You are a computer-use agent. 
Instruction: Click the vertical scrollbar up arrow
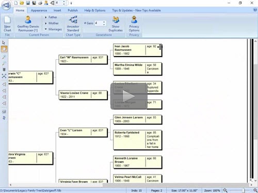pyautogui.click(x=255, y=41)
